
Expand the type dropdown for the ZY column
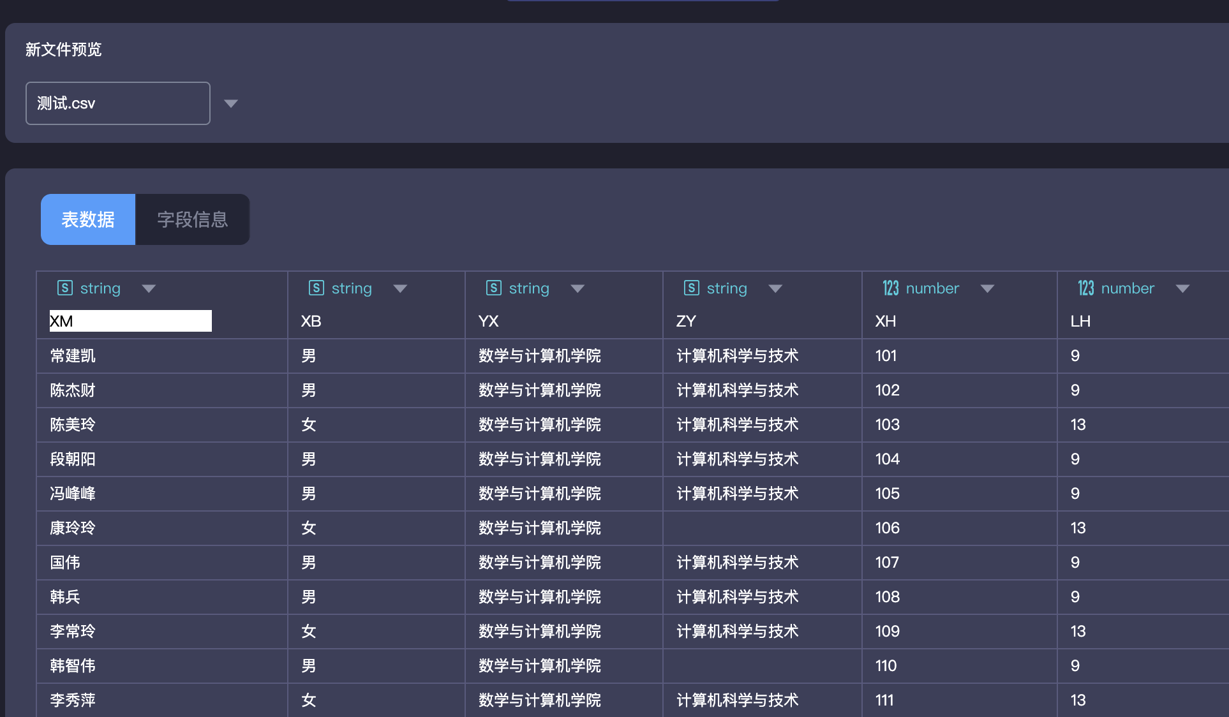tap(775, 289)
